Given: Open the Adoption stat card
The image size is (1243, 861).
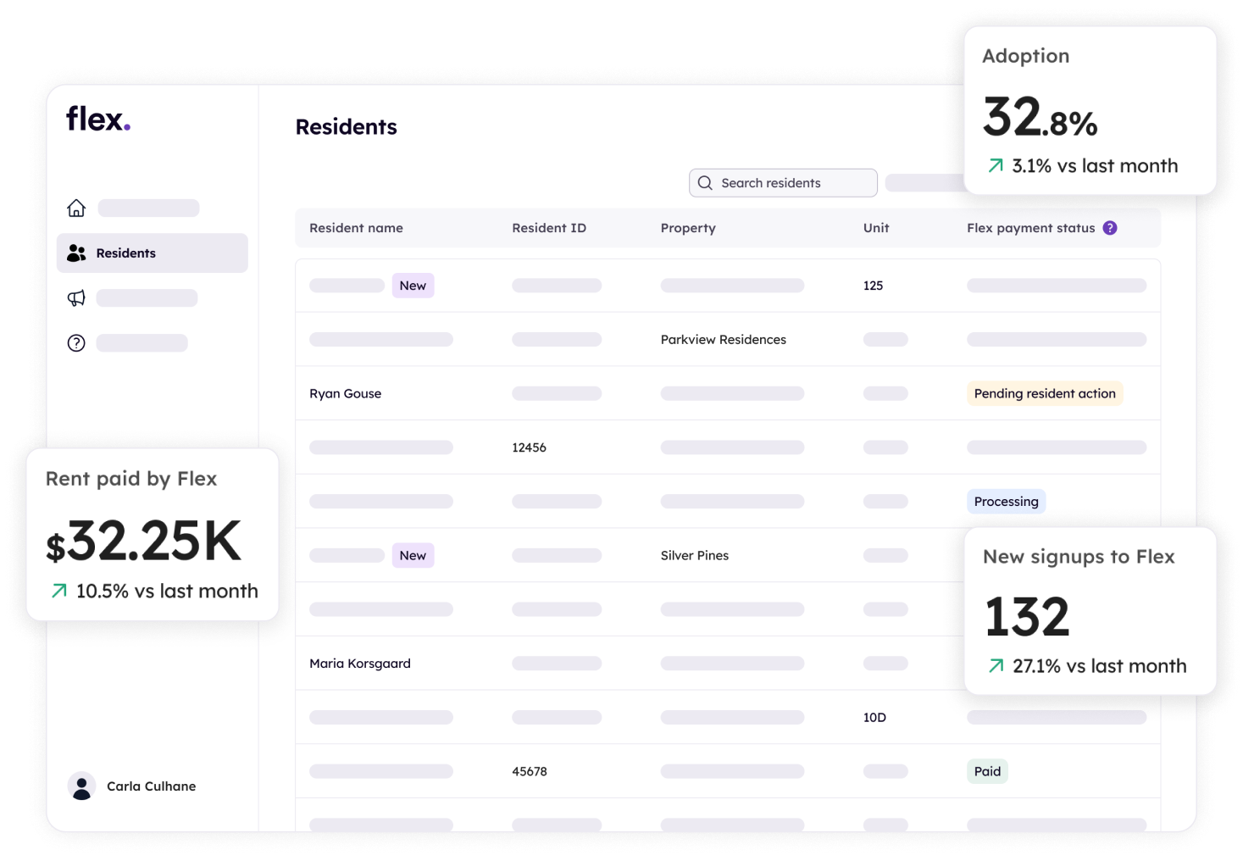Looking at the screenshot, I should tap(1090, 110).
